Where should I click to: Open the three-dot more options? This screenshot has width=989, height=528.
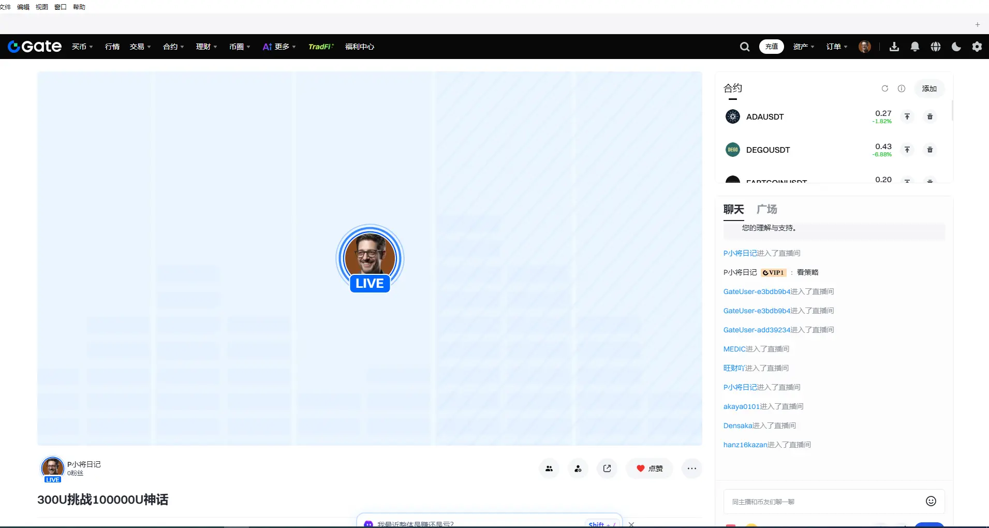pos(692,468)
